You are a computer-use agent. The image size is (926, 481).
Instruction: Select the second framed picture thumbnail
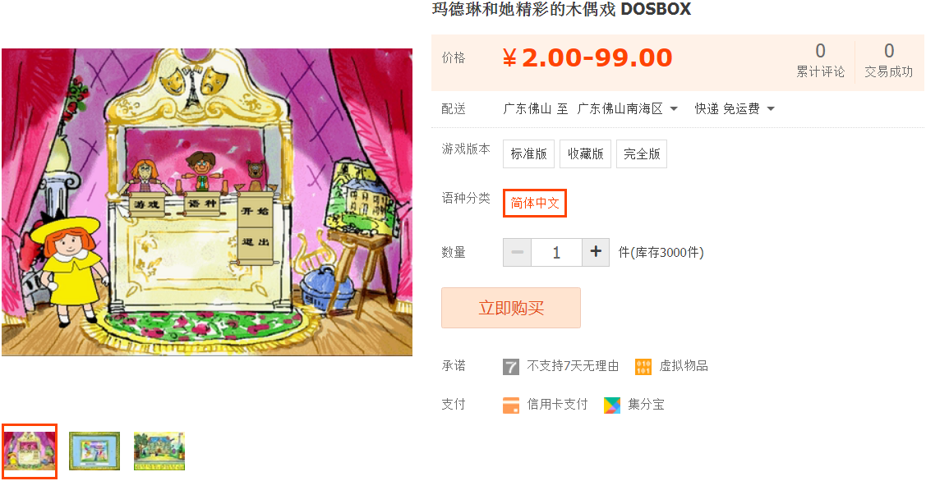click(94, 451)
